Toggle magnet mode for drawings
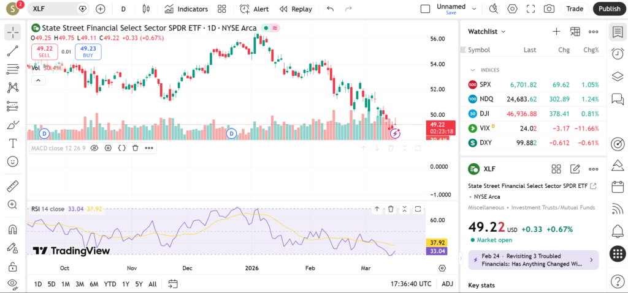Screen dimensions: 628x293 [x=12, y=230]
